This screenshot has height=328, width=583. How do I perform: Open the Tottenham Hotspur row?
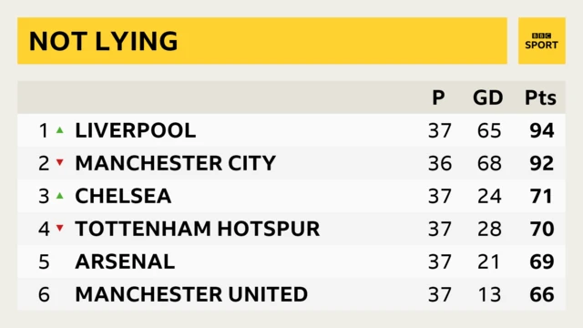tap(291, 229)
